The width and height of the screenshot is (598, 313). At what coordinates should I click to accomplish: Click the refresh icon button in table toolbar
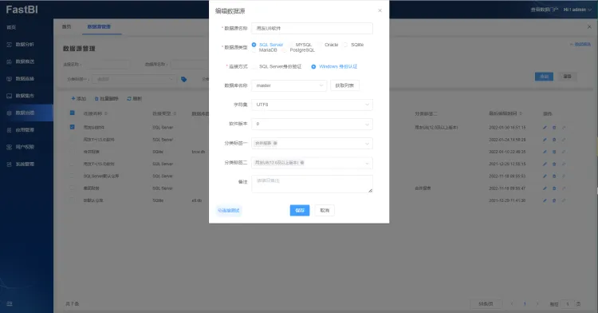(129, 98)
